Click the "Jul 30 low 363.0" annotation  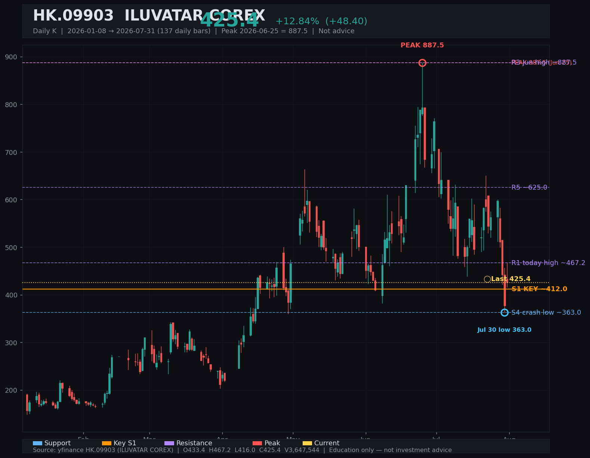504,330
